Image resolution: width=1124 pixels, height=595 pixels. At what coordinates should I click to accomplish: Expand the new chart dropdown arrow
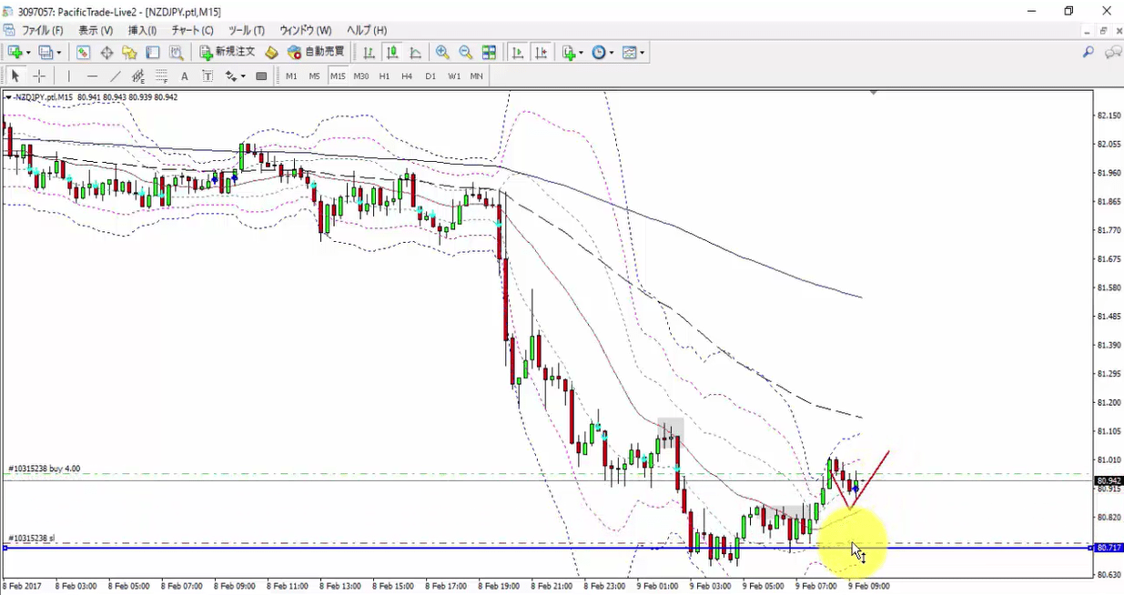(28, 53)
